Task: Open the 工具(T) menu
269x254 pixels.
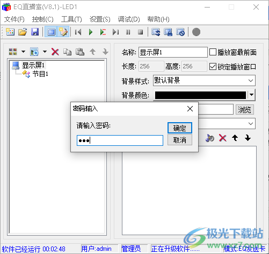Action: [x=71, y=19]
